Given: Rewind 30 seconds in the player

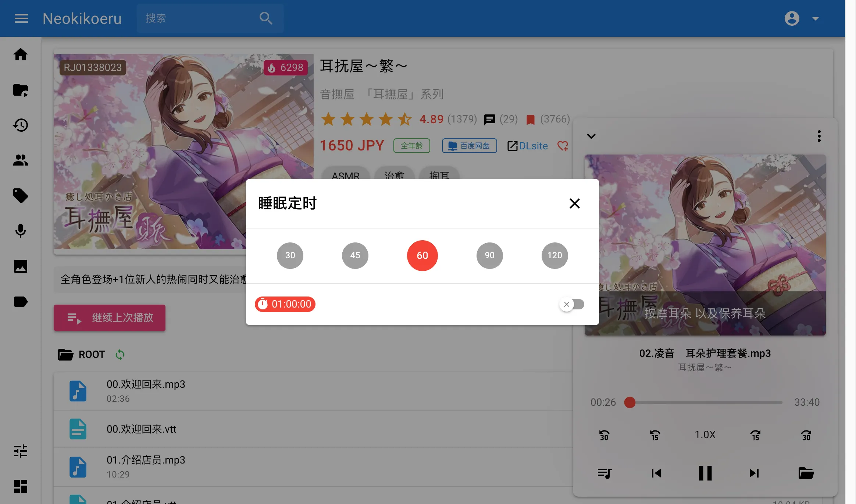Looking at the screenshot, I should [x=604, y=435].
